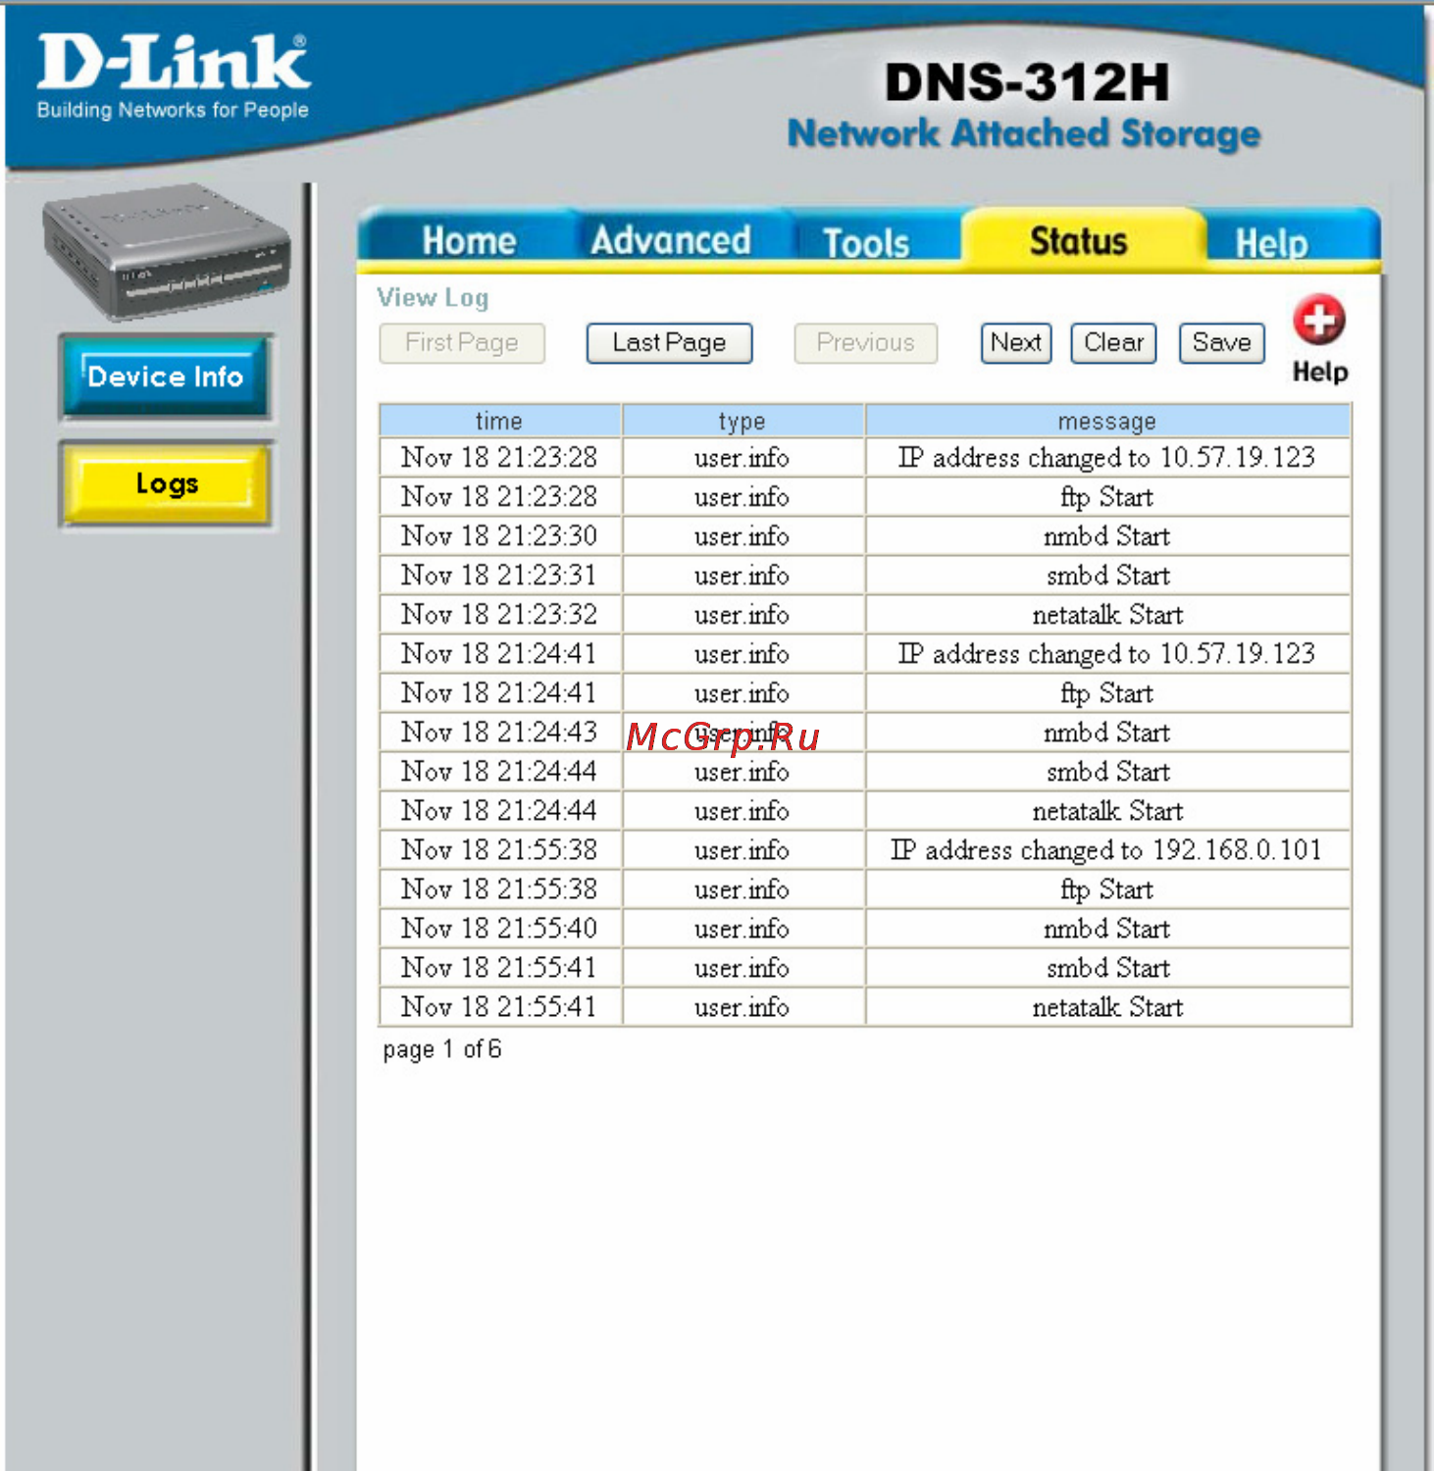
Task: Open the Home tab
Action: click(469, 240)
